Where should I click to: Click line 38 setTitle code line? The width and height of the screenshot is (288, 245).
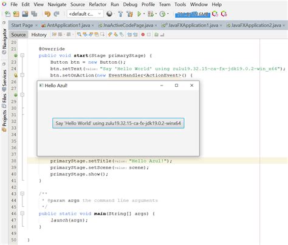click(111, 161)
